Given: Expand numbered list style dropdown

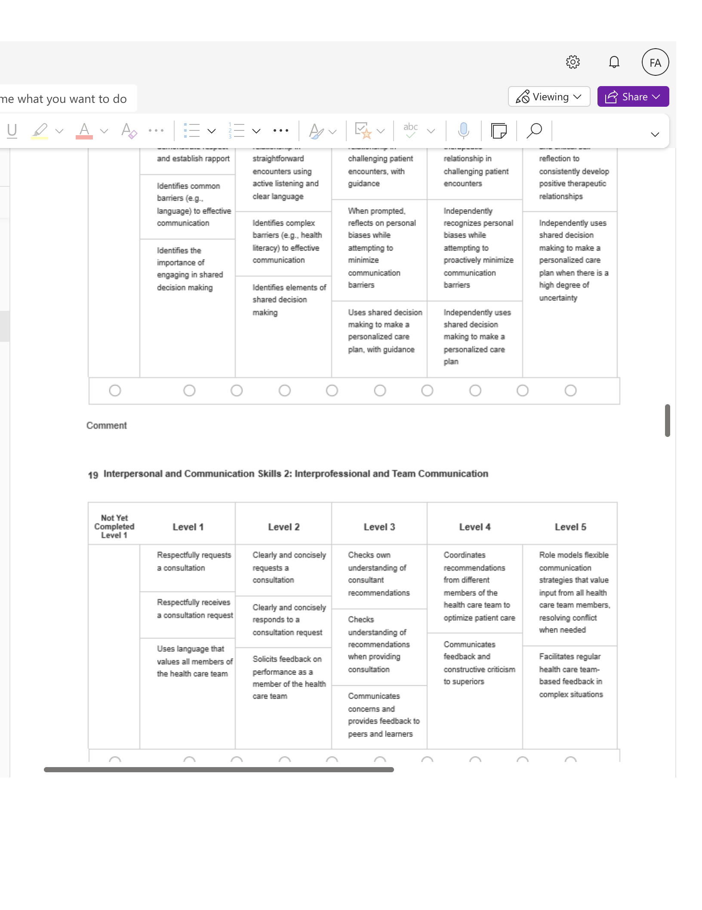Looking at the screenshot, I should tap(256, 131).
